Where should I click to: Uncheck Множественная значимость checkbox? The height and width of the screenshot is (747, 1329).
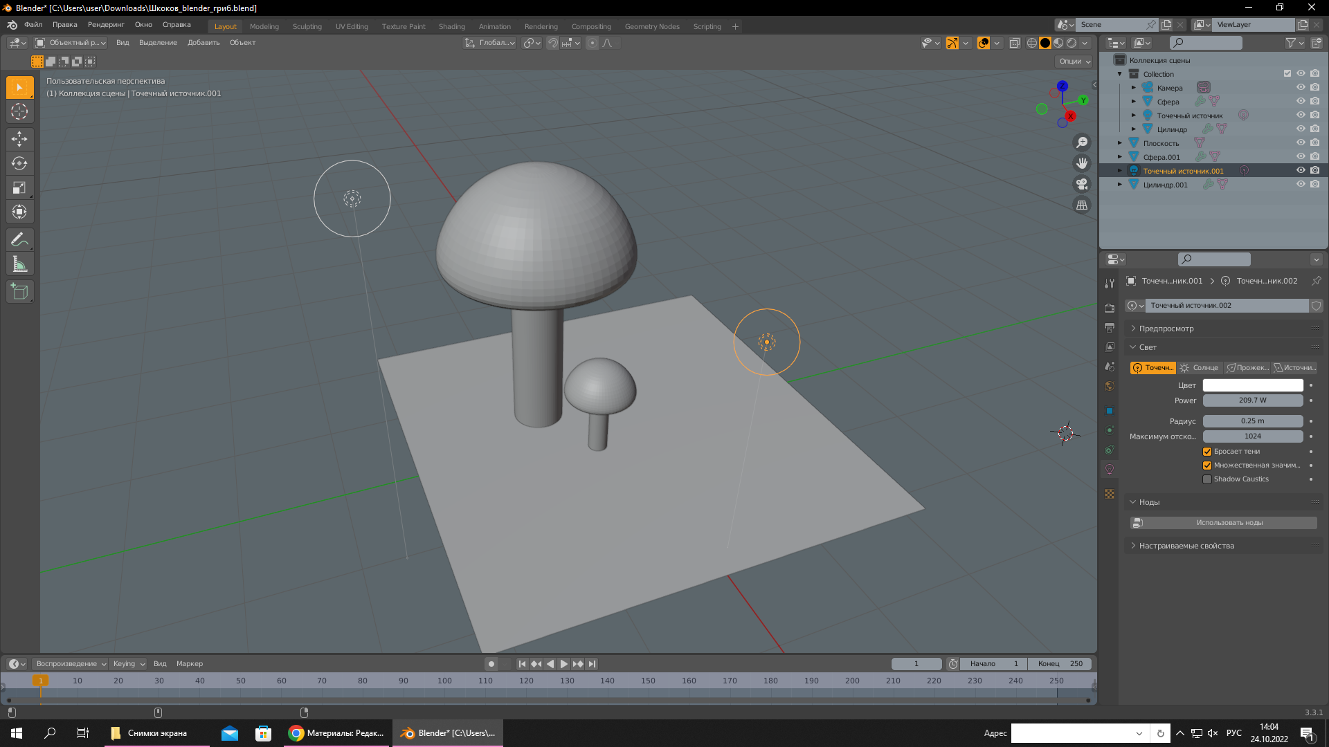pyautogui.click(x=1207, y=465)
